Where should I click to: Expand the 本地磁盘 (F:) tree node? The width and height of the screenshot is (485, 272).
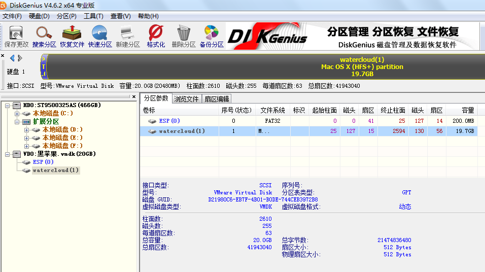26,146
